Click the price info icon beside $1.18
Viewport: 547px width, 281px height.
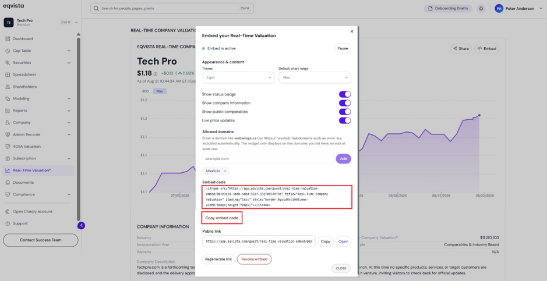pyautogui.click(x=155, y=74)
